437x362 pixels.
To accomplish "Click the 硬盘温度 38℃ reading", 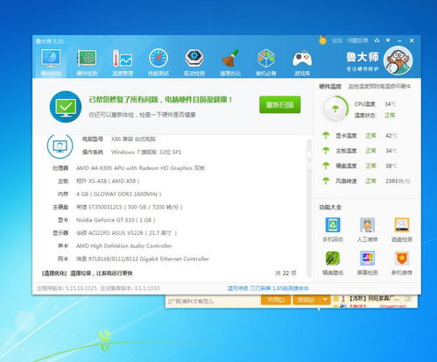I will pyautogui.click(x=391, y=166).
